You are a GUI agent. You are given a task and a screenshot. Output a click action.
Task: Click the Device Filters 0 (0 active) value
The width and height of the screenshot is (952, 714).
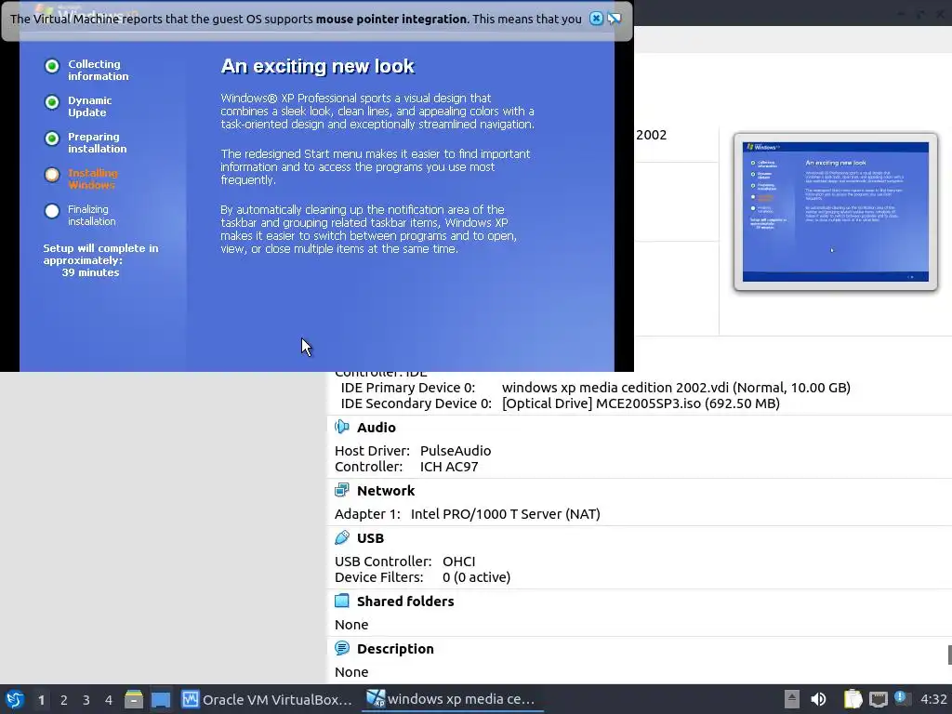(x=476, y=576)
